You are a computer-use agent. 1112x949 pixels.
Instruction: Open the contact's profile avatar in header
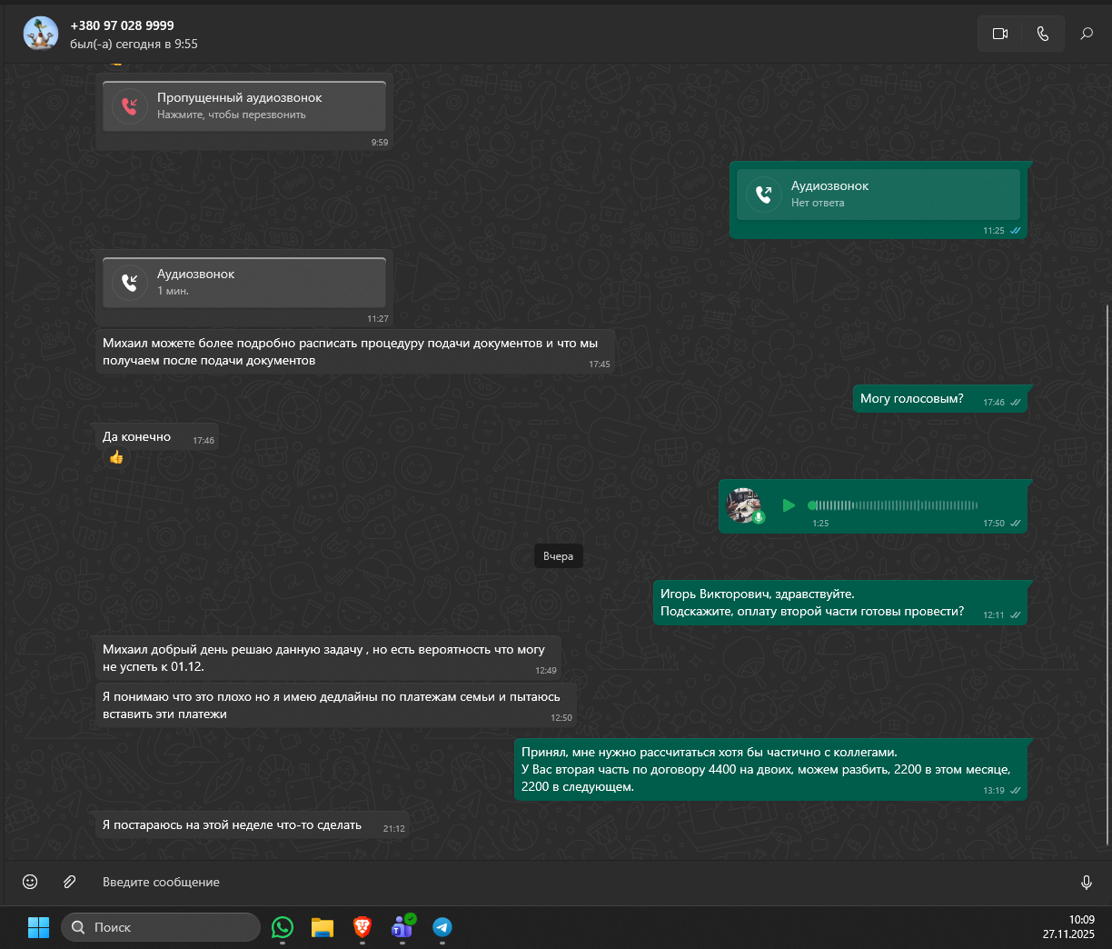tap(40, 34)
